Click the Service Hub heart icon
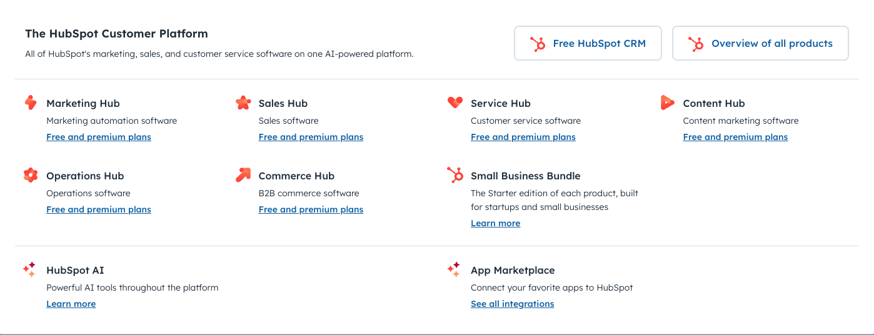This screenshot has height=335, width=874. (455, 102)
